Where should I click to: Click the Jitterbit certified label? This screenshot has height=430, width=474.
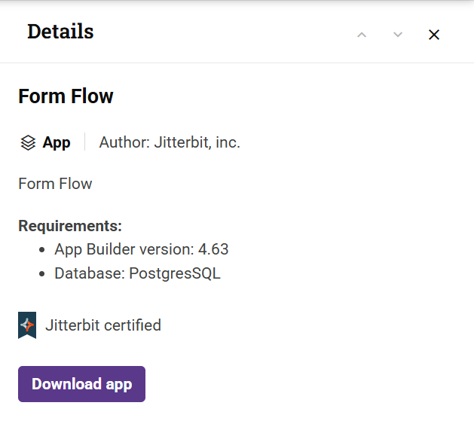pos(103,325)
